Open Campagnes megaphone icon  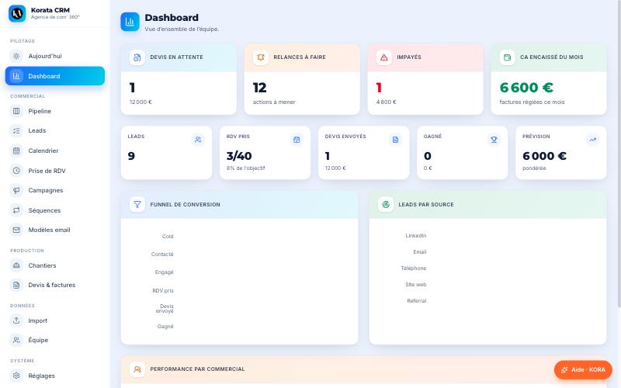16,190
